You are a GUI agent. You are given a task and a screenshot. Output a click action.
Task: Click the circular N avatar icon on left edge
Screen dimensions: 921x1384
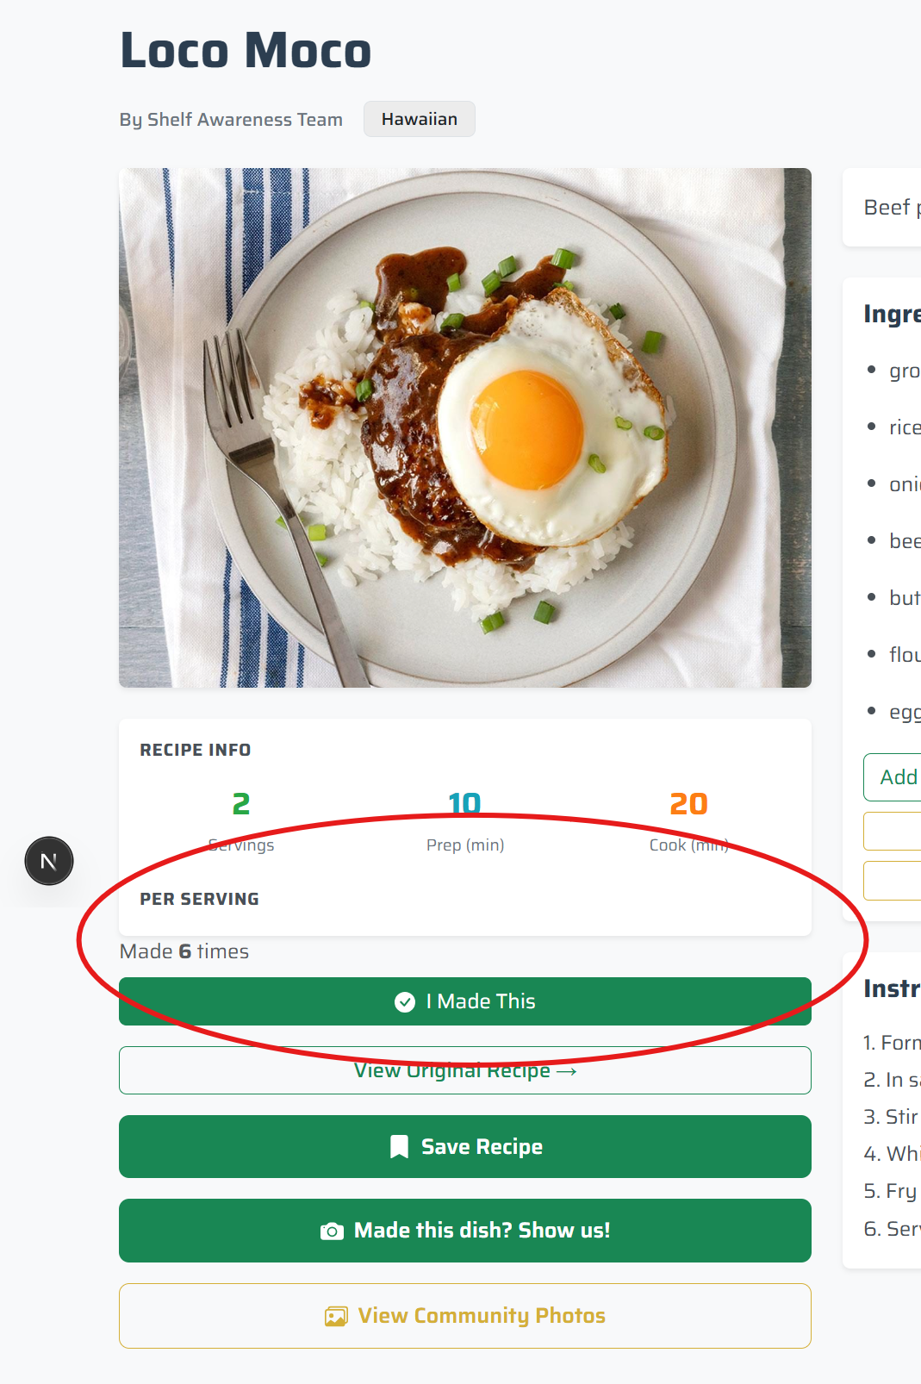[x=49, y=860]
